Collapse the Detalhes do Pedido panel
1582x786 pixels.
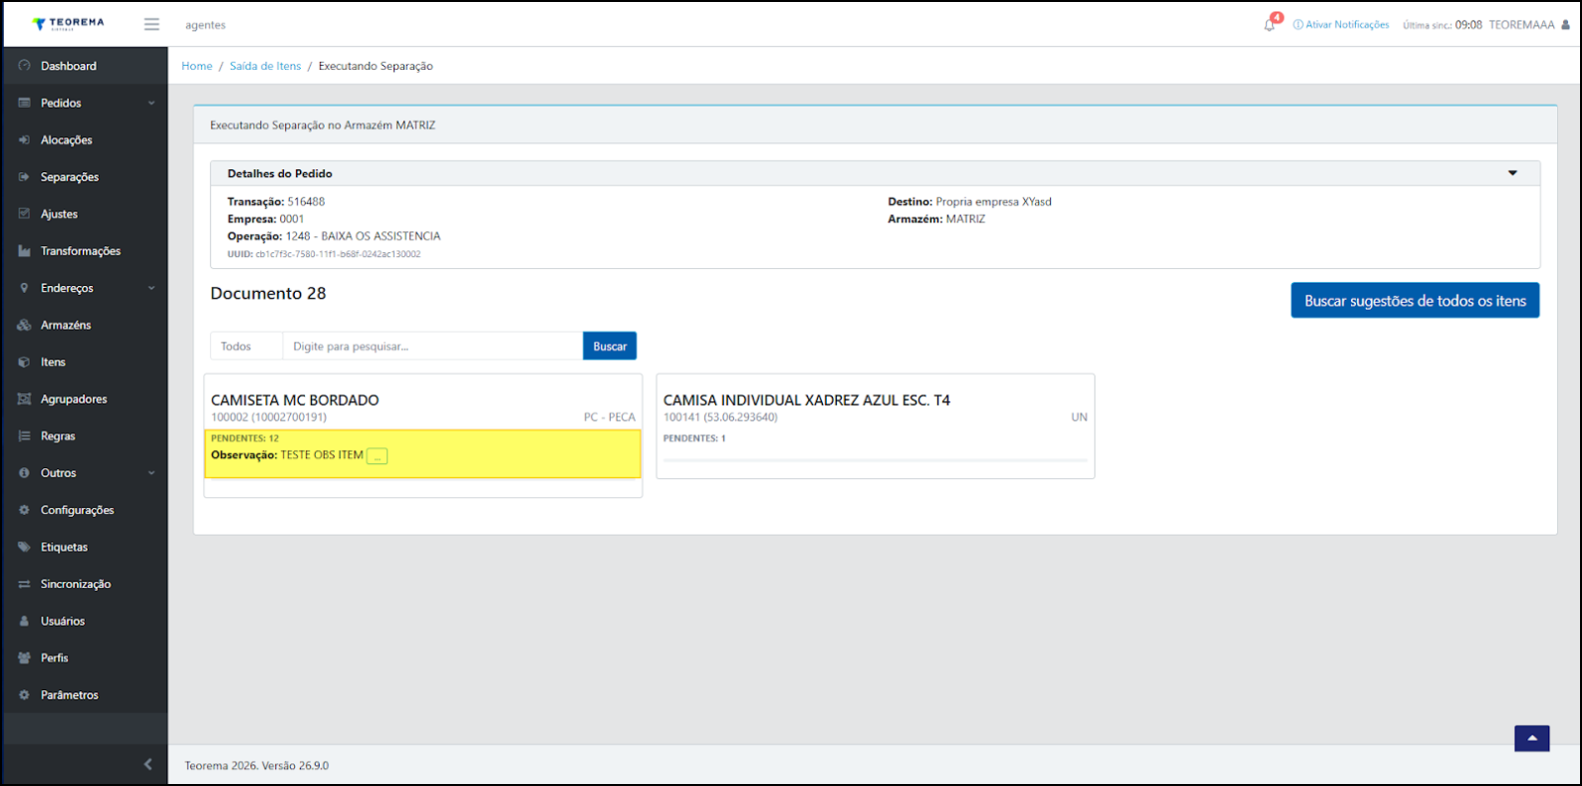(x=1512, y=173)
